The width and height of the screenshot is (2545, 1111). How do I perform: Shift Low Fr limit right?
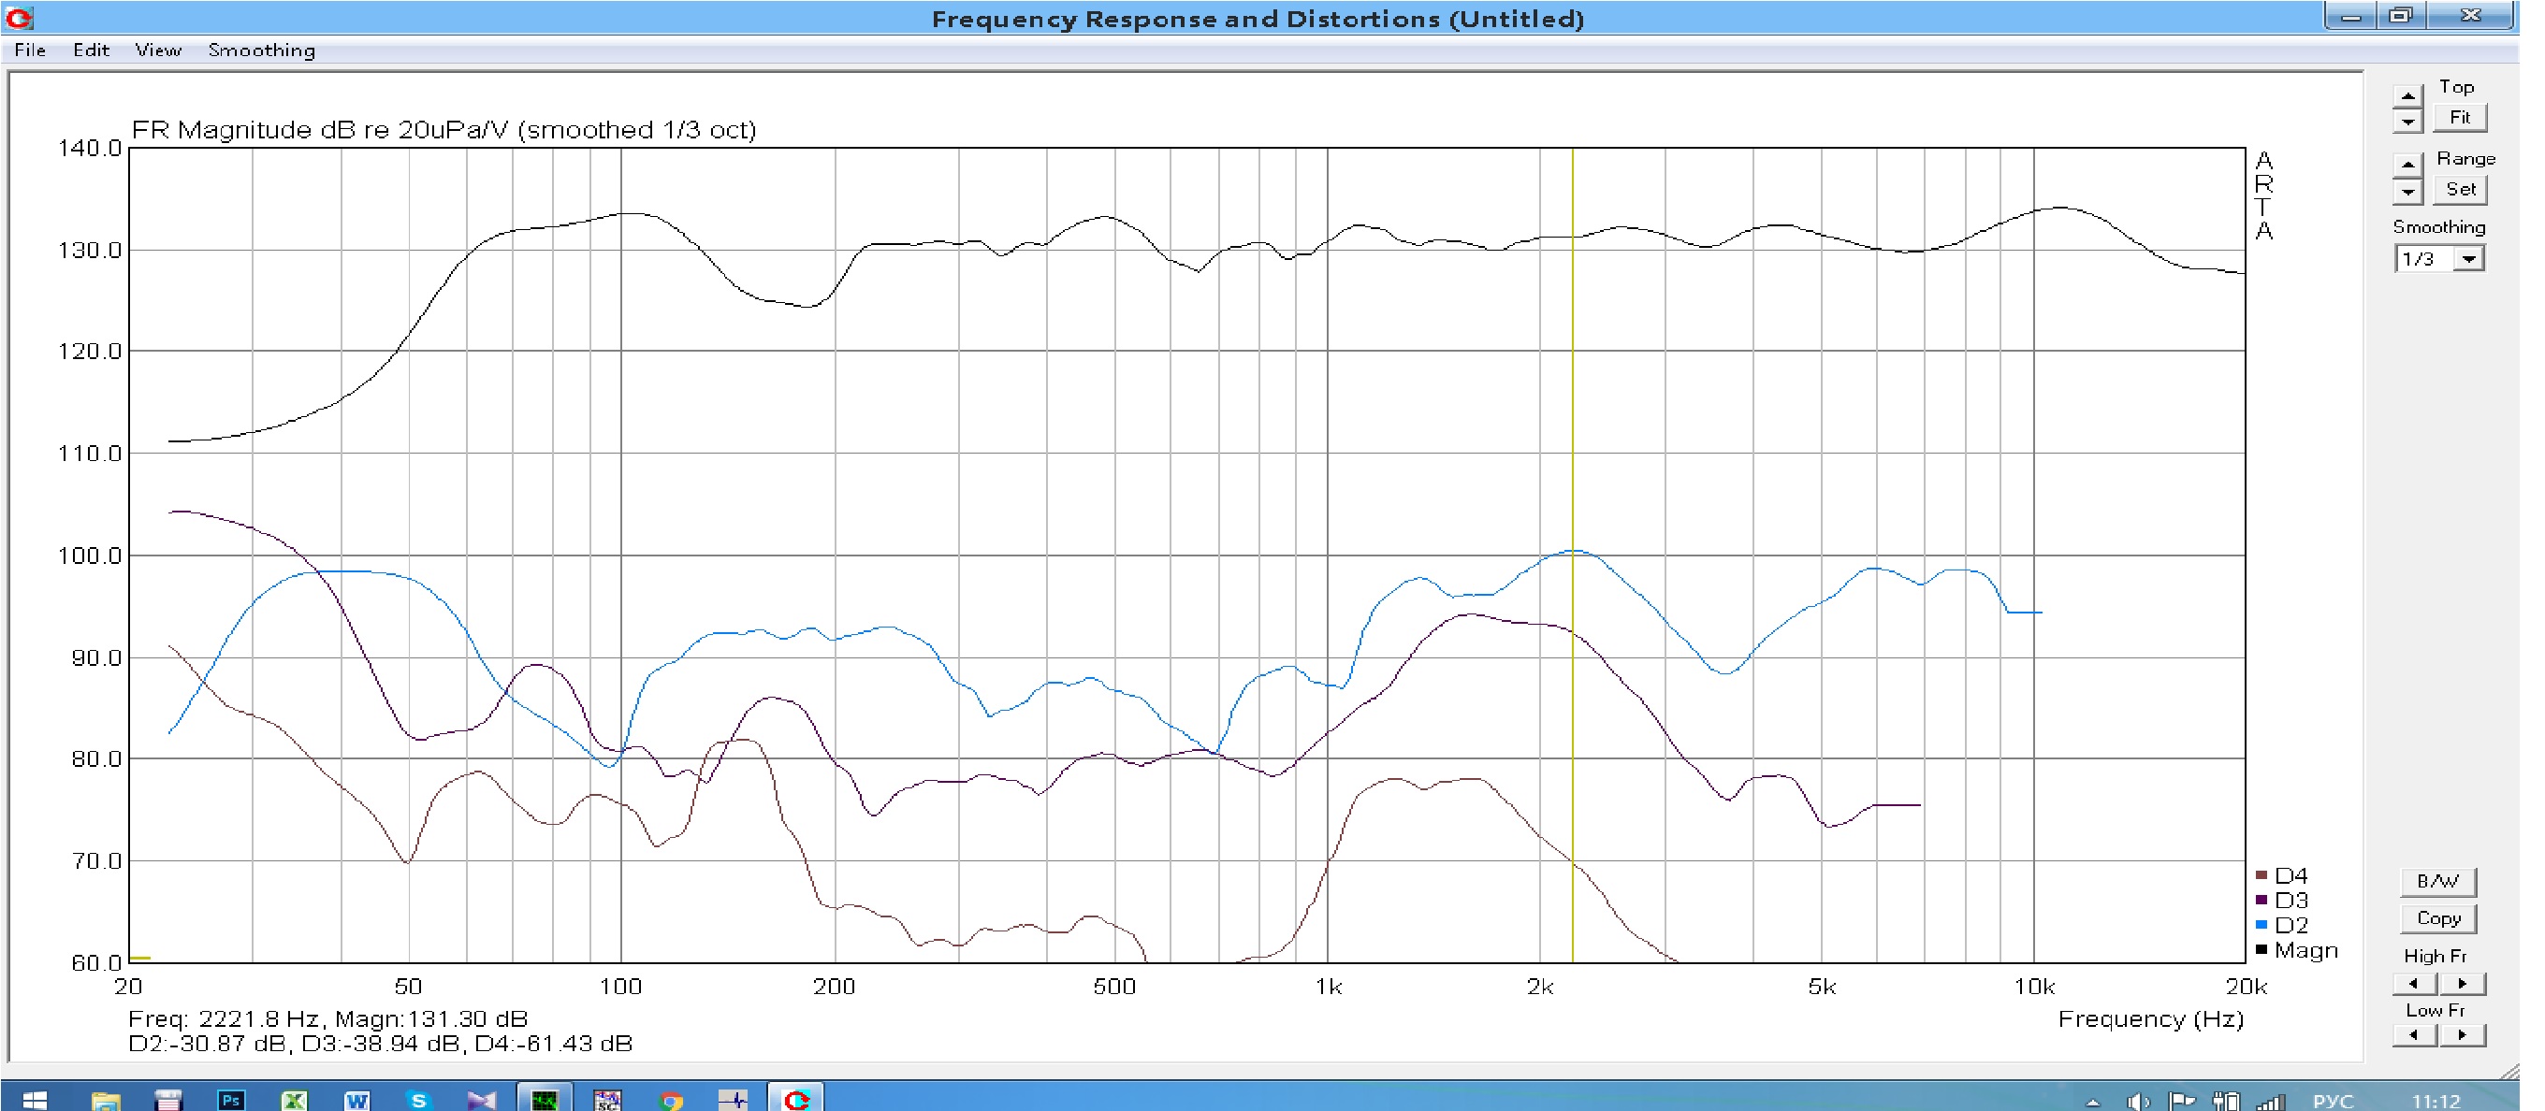coord(2461,1035)
